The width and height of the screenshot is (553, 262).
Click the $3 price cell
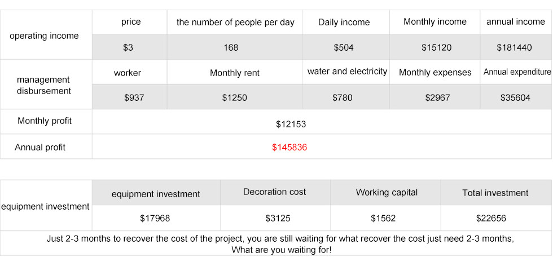point(128,48)
